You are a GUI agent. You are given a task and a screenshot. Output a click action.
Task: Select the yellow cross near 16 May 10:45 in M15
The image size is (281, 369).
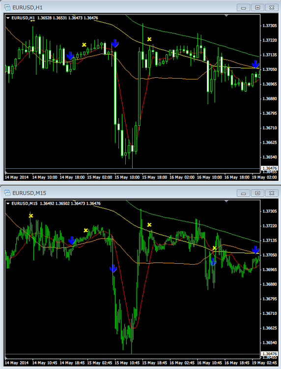(214, 248)
